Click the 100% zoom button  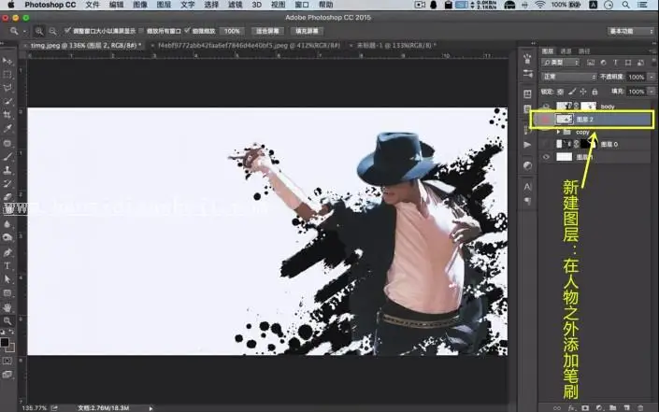pyautogui.click(x=232, y=31)
